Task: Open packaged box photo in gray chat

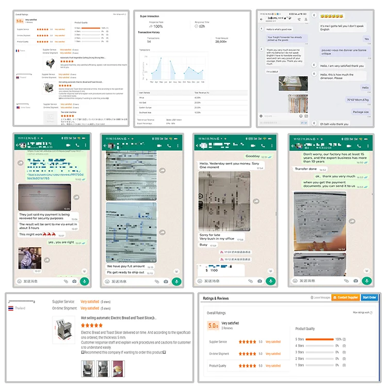Action: (293, 84)
